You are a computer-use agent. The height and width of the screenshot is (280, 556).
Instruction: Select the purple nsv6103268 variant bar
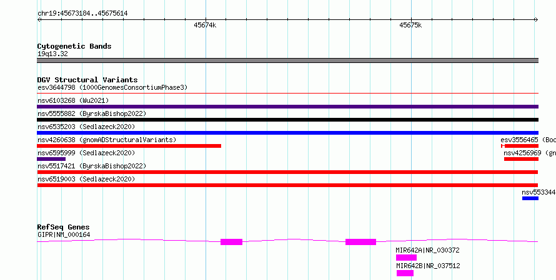pyautogui.click(x=287, y=107)
